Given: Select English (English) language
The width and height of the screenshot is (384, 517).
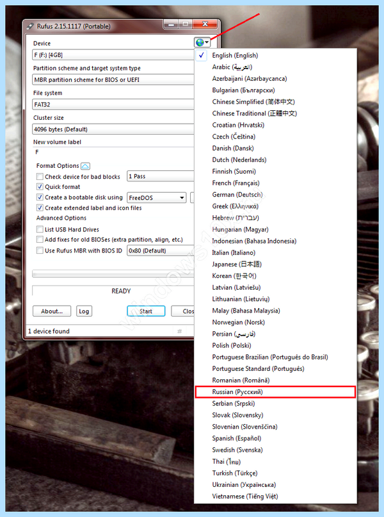Looking at the screenshot, I should tap(275, 55).
